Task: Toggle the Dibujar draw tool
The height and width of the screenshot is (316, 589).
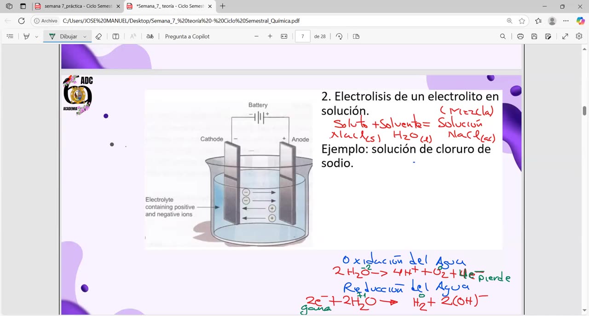Action: pos(64,36)
